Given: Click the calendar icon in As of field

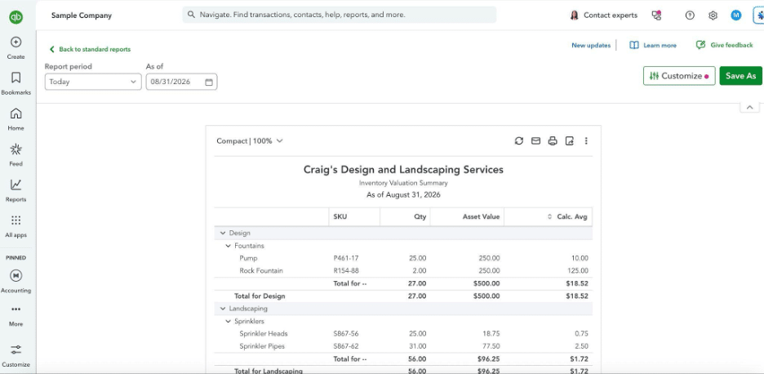Looking at the screenshot, I should [208, 82].
